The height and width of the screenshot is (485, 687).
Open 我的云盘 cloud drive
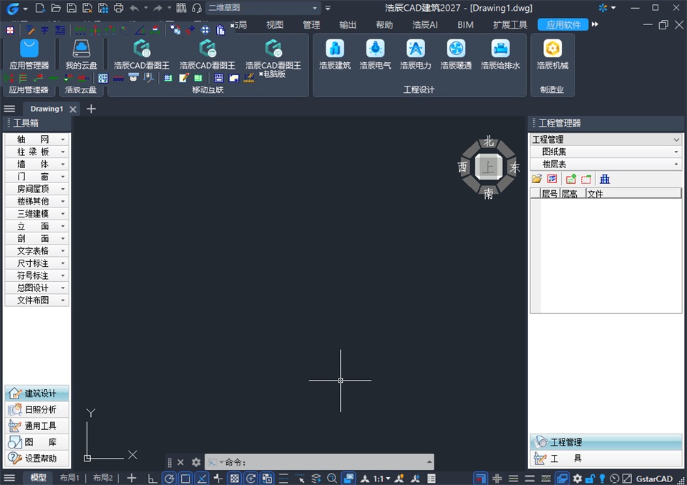pos(81,54)
